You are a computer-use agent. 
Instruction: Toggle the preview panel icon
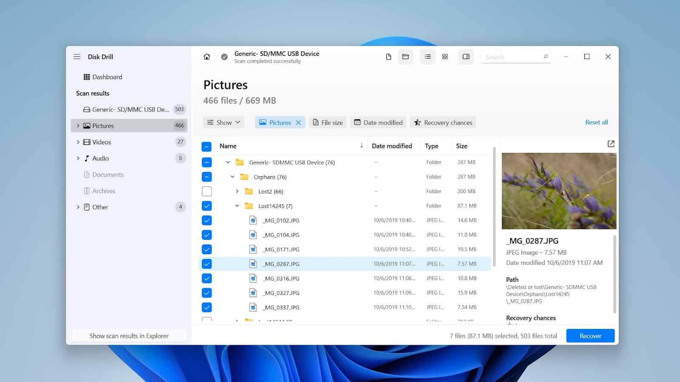(x=466, y=56)
